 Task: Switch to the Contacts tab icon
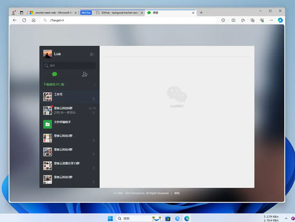(x=85, y=74)
